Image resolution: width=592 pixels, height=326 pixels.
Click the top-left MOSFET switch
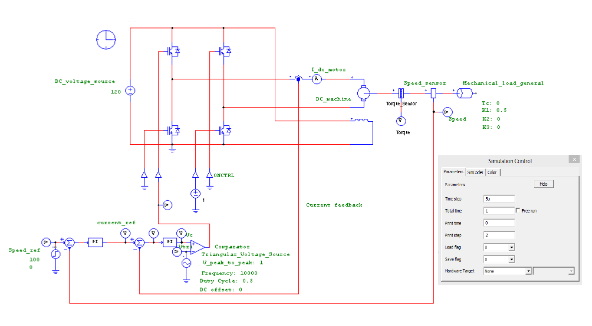(x=174, y=51)
